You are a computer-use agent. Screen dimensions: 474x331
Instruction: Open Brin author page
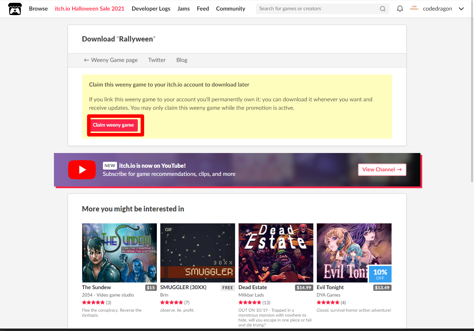point(164,295)
